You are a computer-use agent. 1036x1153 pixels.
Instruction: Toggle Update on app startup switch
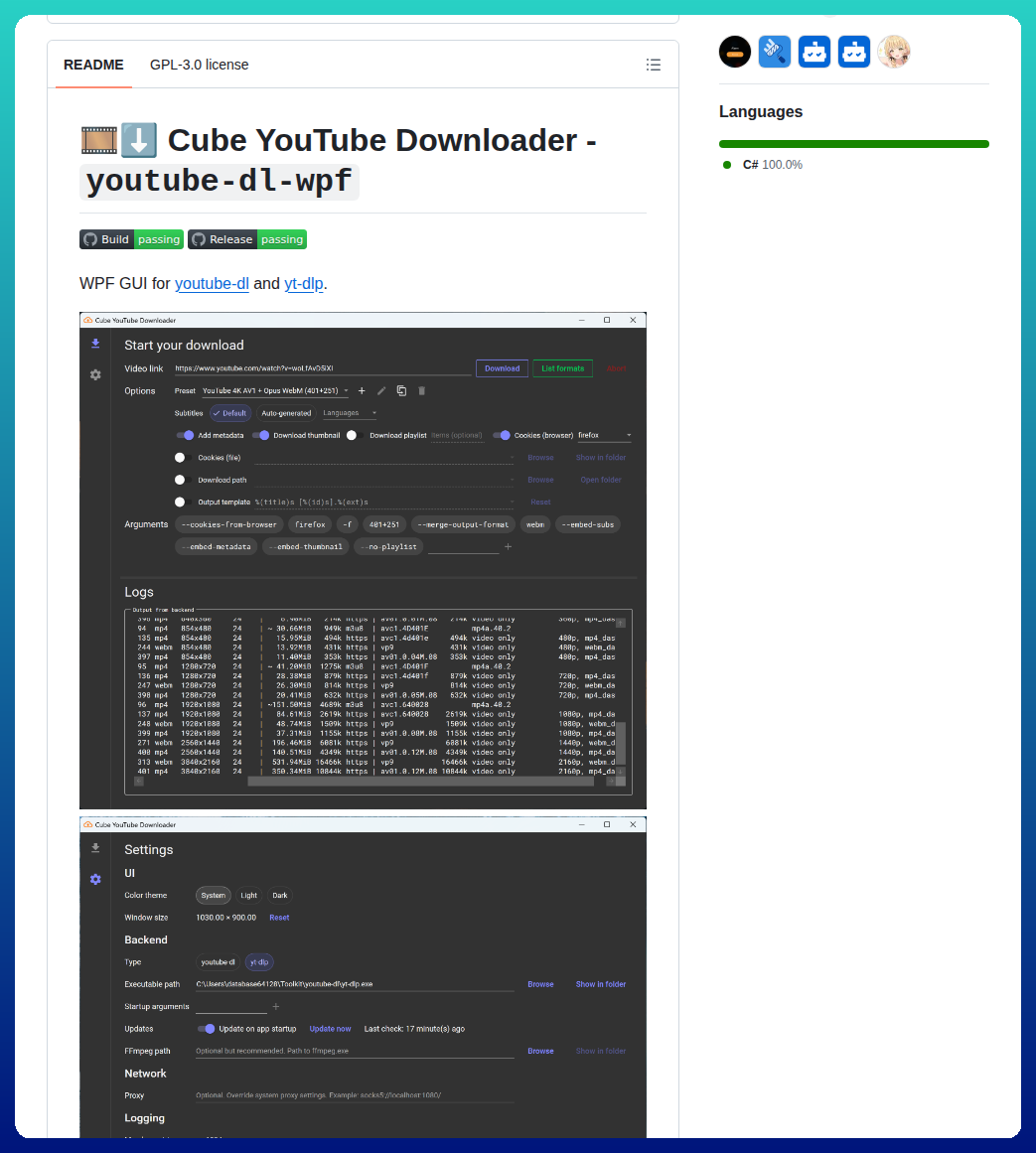pyautogui.click(x=206, y=1029)
